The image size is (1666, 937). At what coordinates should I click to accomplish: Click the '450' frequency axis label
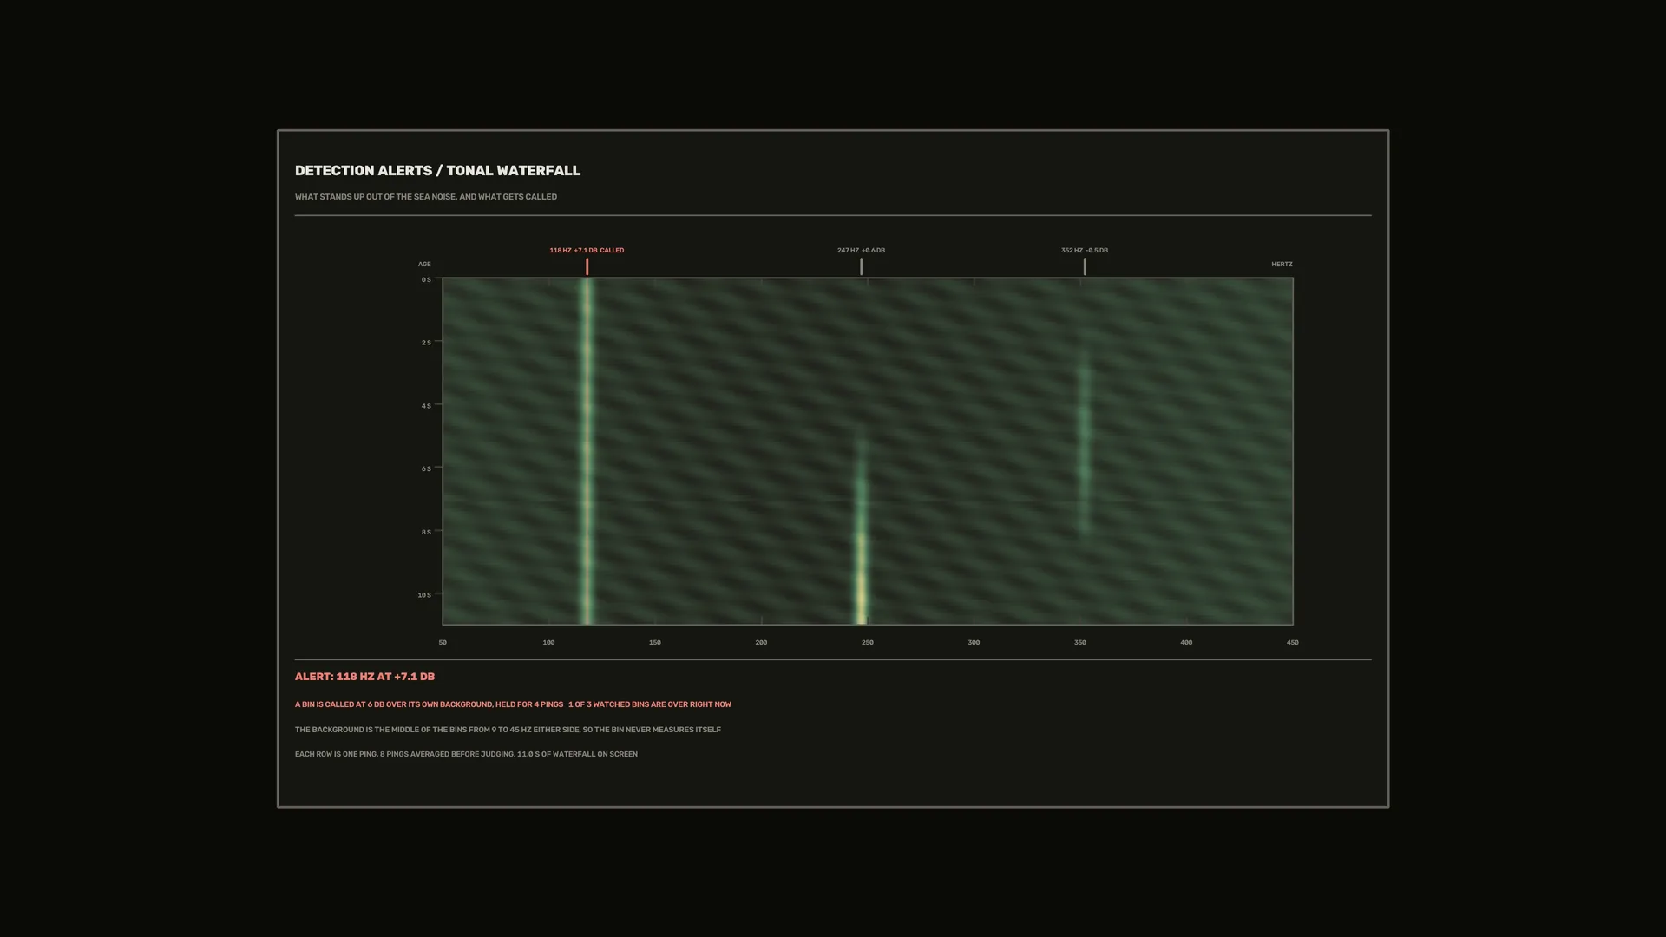1293,643
